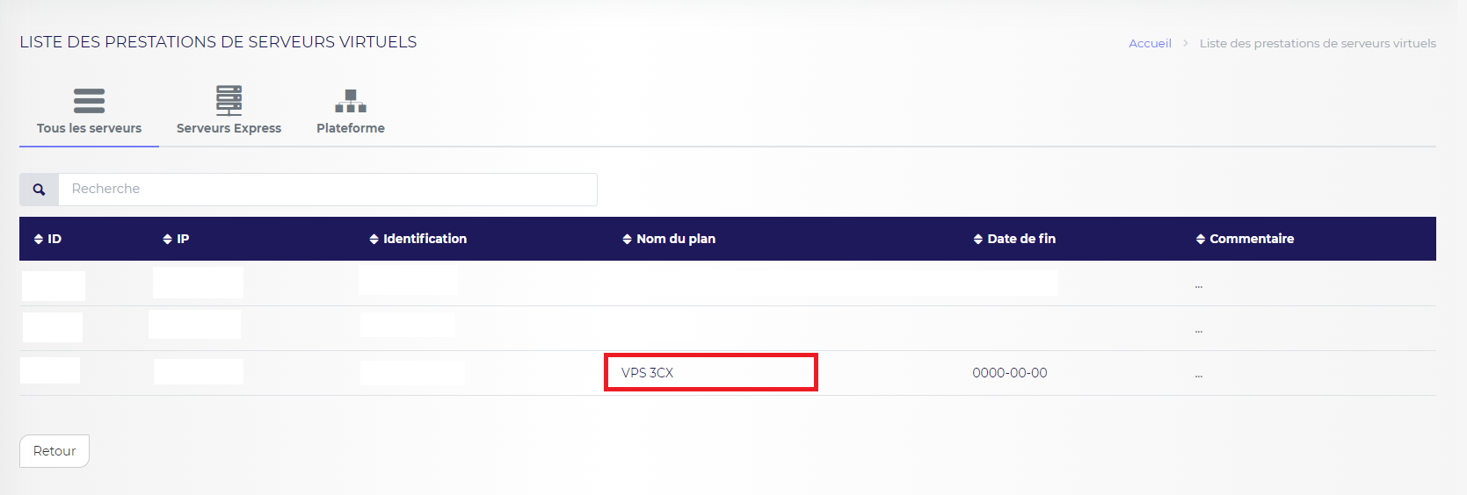The image size is (1467, 495).
Task: Open the Serveurs Express server rack icon
Action: click(x=229, y=100)
